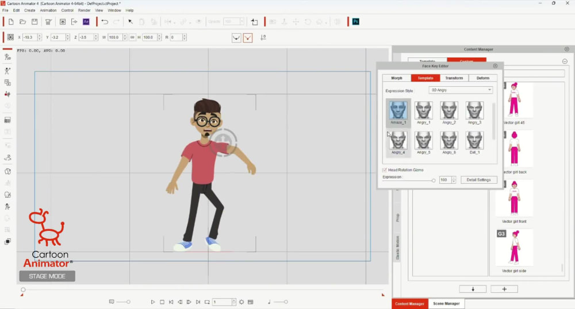Click the Play button in timeline controls
This screenshot has height=309, width=575.
(153, 302)
